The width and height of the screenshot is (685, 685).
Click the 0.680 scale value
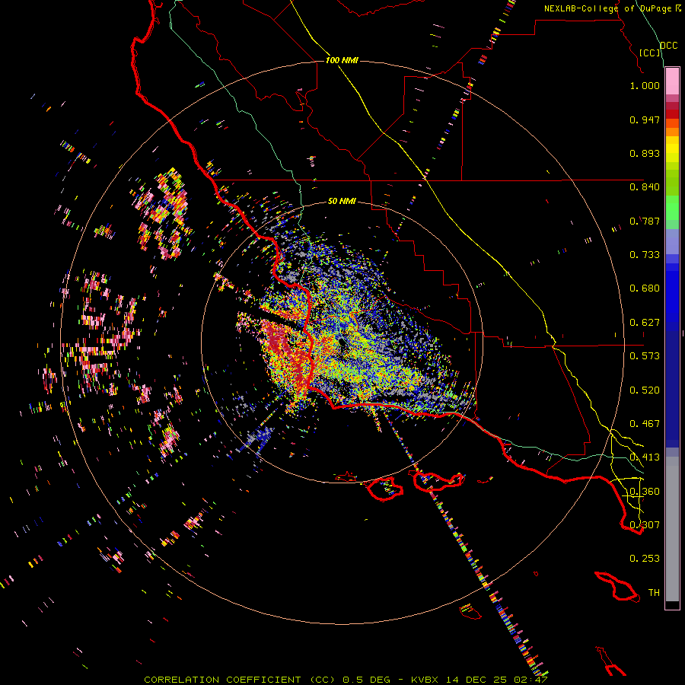click(645, 288)
